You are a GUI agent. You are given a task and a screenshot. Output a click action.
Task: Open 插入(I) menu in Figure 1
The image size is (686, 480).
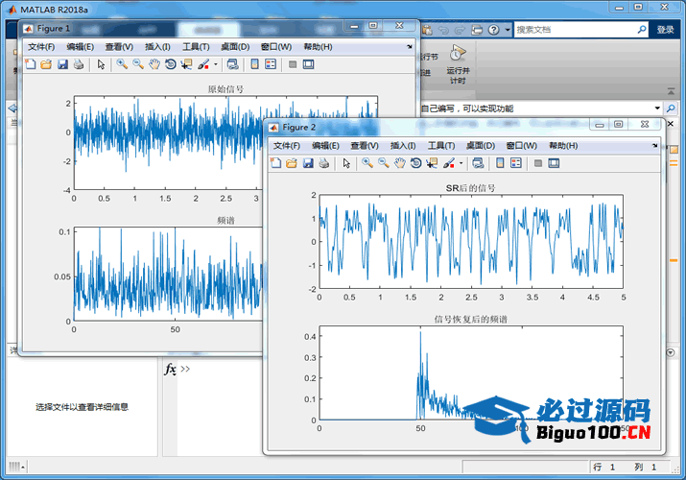click(157, 47)
